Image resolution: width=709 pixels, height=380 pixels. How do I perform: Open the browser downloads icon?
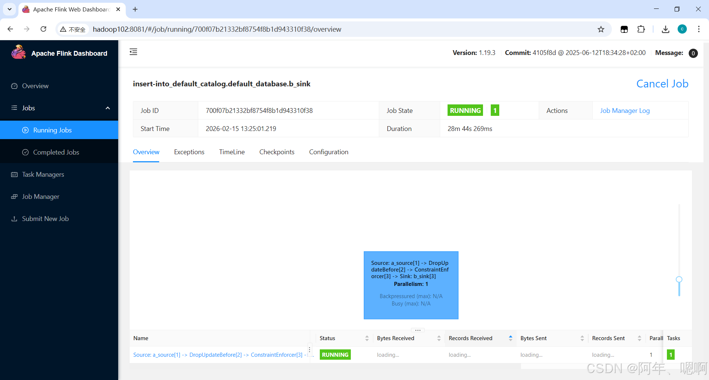pyautogui.click(x=665, y=29)
